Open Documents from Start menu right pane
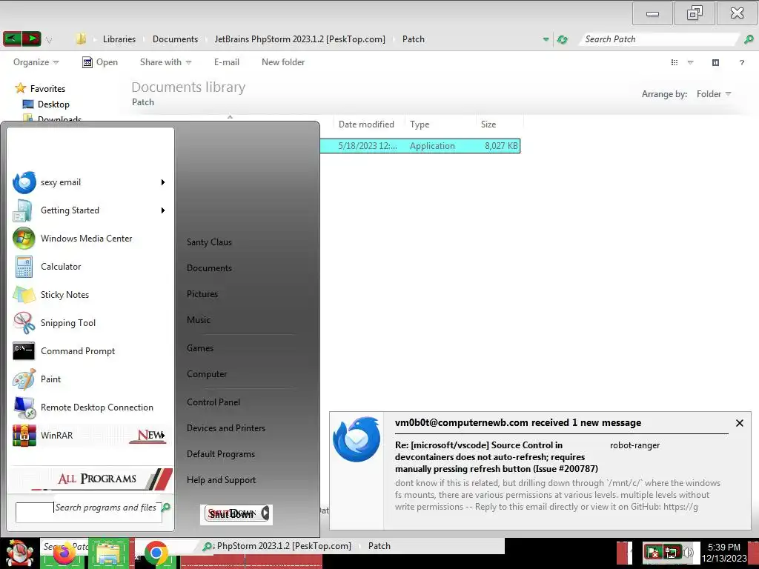The height and width of the screenshot is (569, 759). click(x=209, y=268)
